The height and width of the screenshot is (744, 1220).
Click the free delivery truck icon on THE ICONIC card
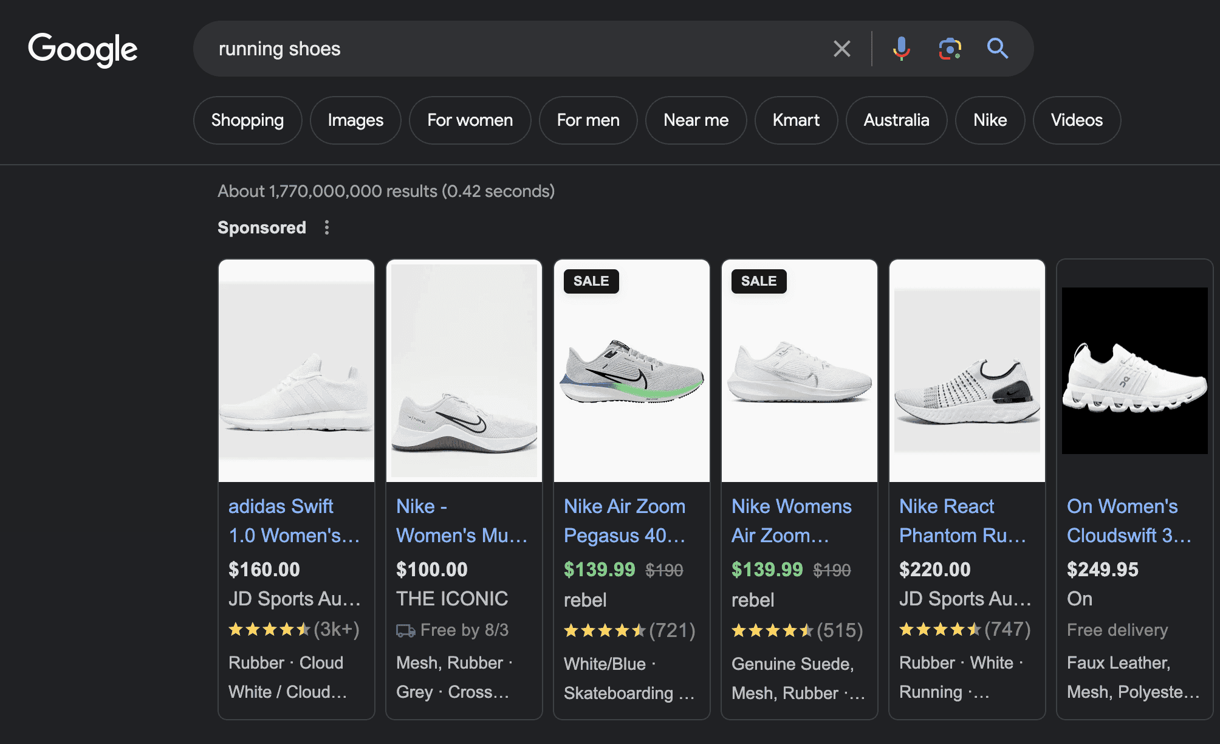point(406,630)
